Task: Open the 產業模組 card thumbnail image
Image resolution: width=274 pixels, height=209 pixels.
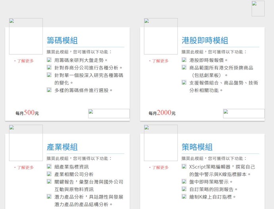Action: [26, 143]
